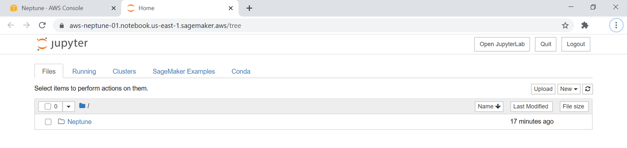Open a new browser tab
Viewport: 627px width, 148px height.
coord(249,8)
